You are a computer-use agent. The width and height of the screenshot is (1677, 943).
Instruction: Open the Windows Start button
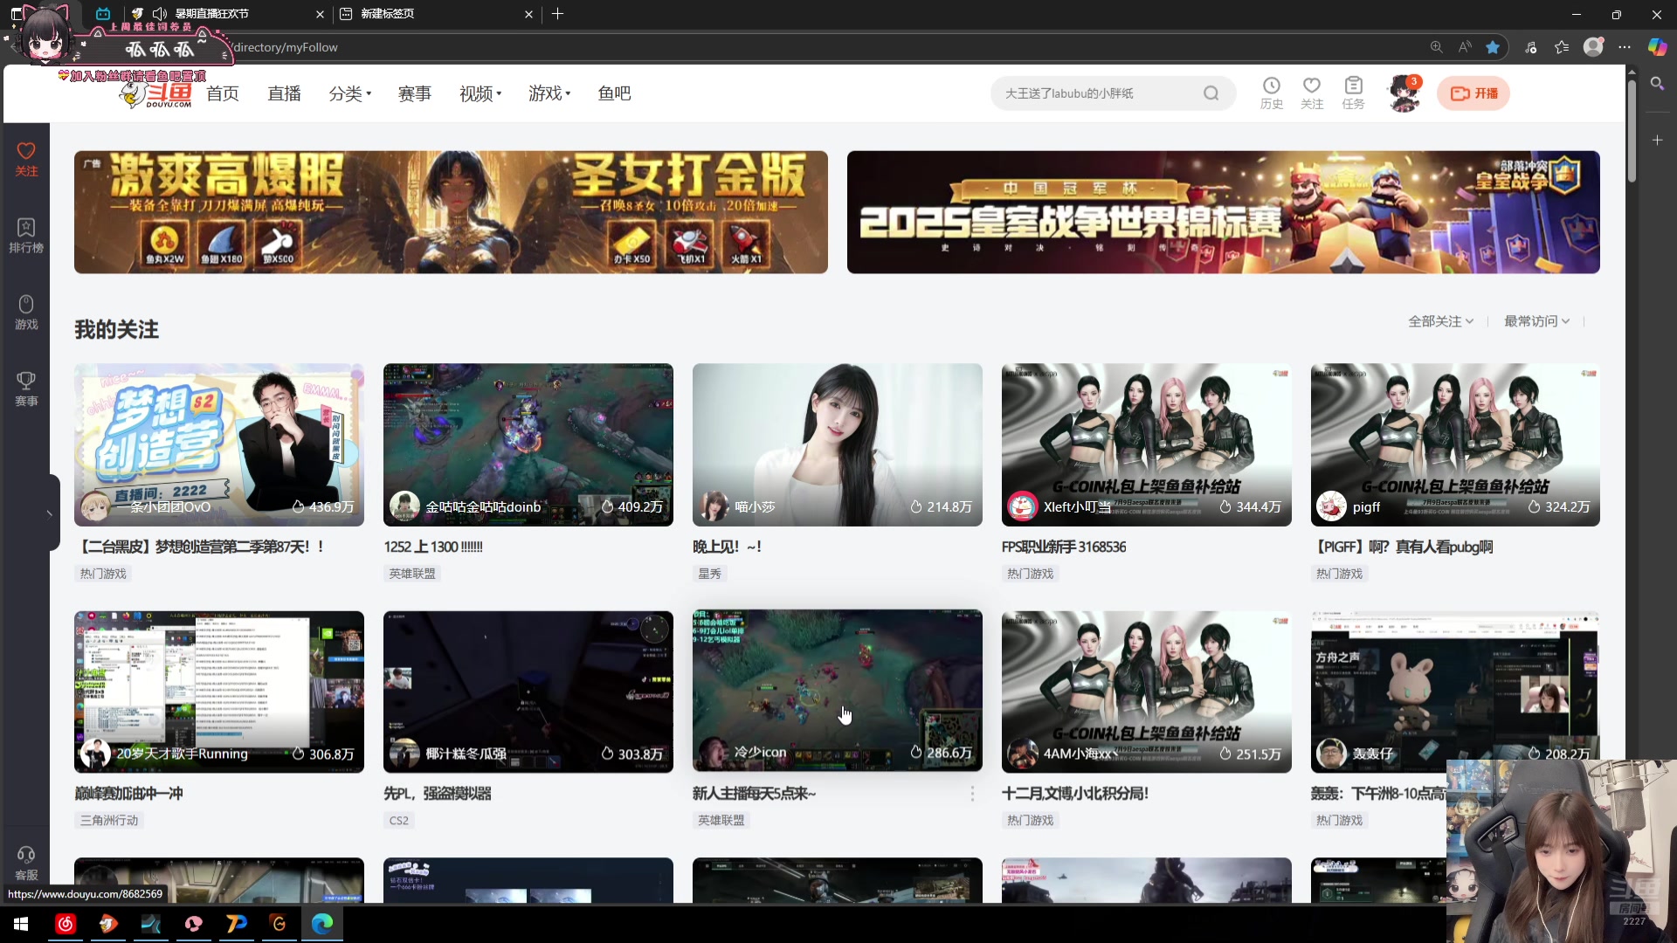pyautogui.click(x=21, y=924)
